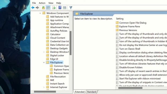Select Allow only per user or approved shell extensions
Image resolution: width=167 pixels, height=94 pixels.
click(141, 75)
